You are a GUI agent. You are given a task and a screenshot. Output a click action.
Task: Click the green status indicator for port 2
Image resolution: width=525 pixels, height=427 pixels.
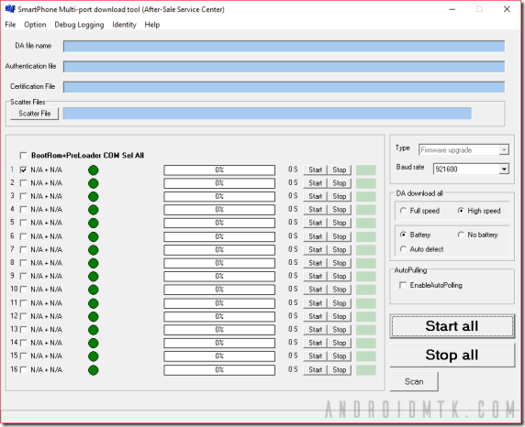pos(94,183)
